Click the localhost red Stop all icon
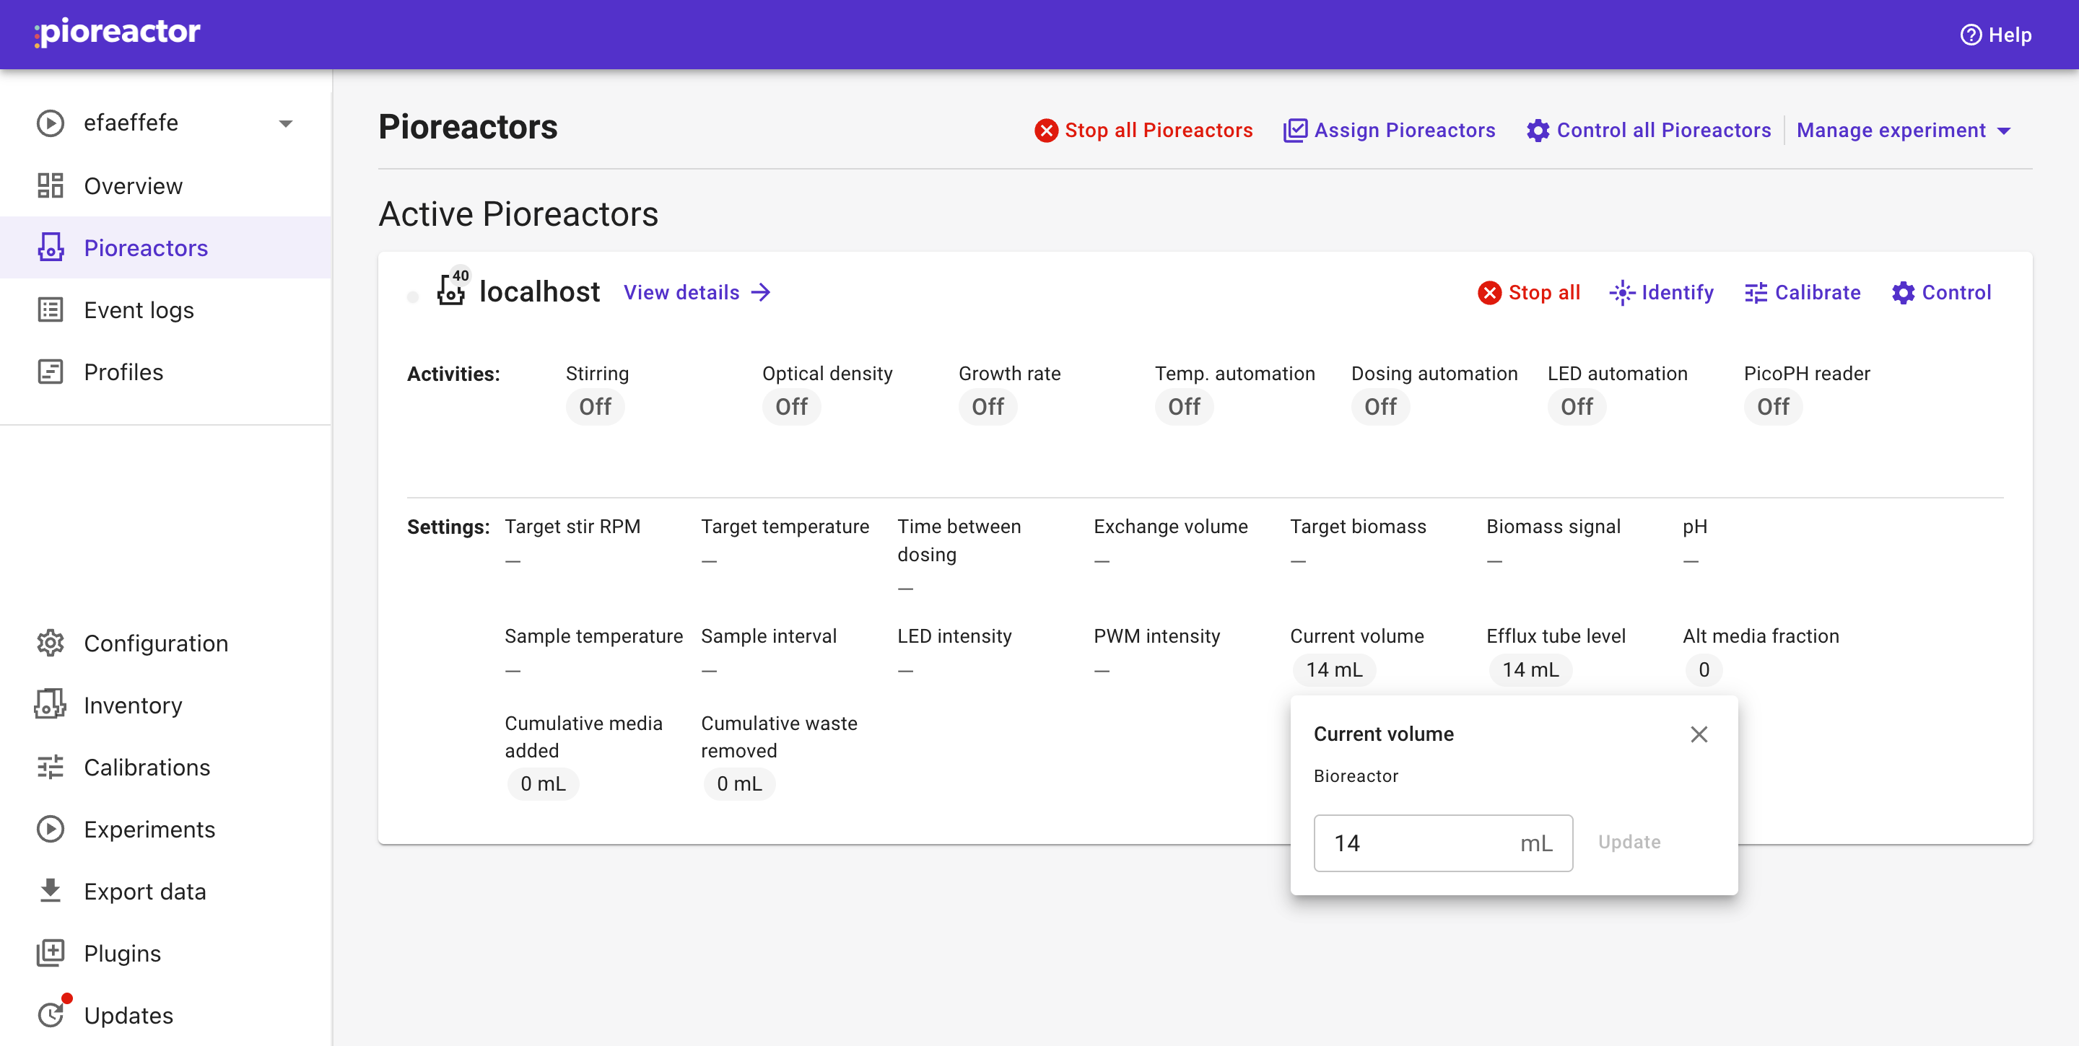This screenshot has width=2079, height=1046. tap(1489, 293)
